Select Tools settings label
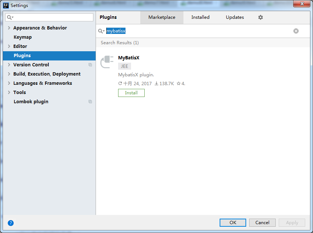The image size is (313, 233). coord(20,92)
